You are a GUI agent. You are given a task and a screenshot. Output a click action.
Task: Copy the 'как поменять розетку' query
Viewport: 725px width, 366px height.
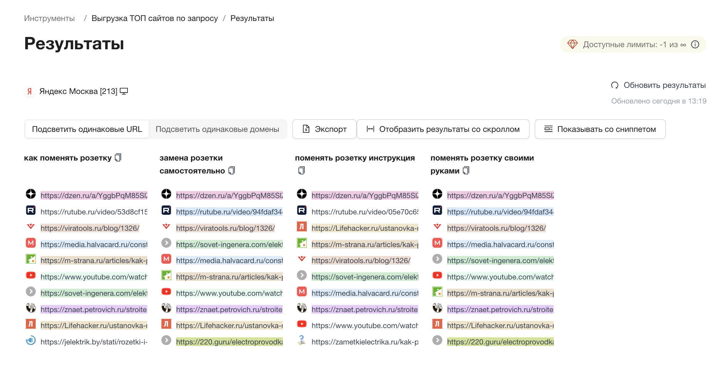118,158
